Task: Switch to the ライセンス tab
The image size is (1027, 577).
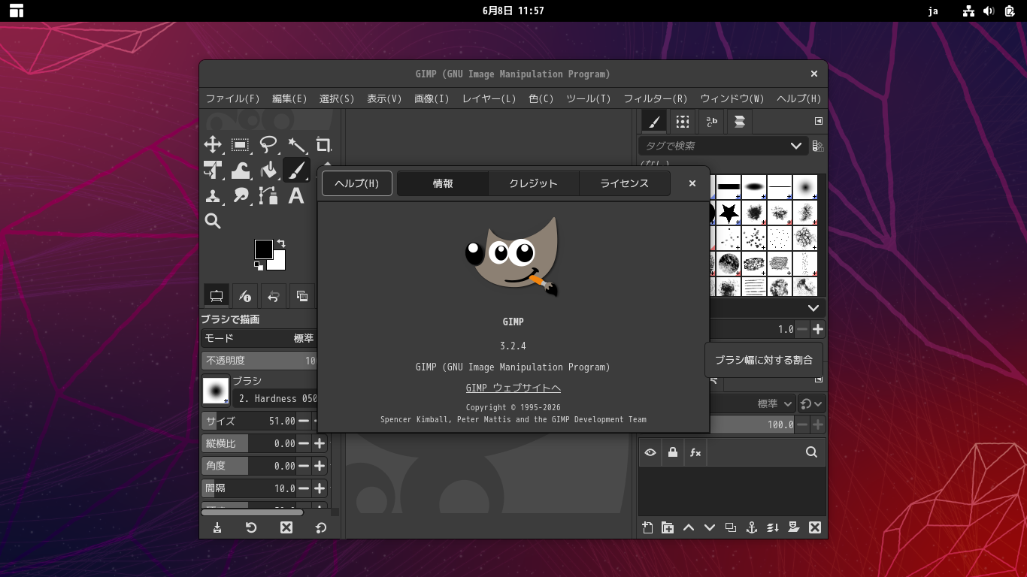Action: tap(624, 183)
